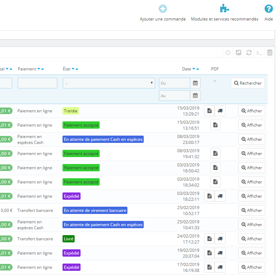Image resolution: width=276 pixels, height=275 pixels.
Task: Sort État column descending
Action: (73, 69)
